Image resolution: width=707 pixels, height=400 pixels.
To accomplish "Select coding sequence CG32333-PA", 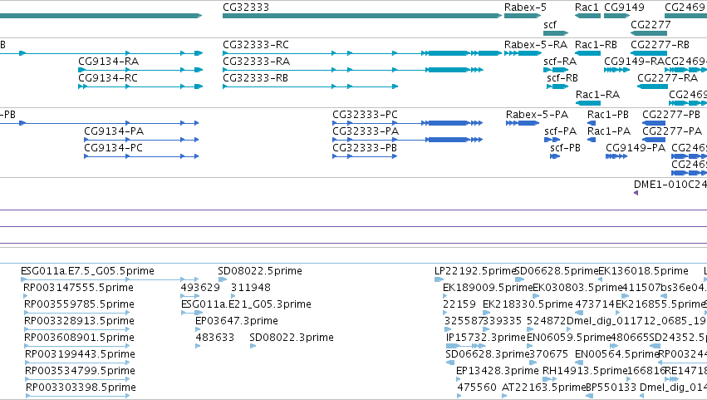I will point(366,131).
